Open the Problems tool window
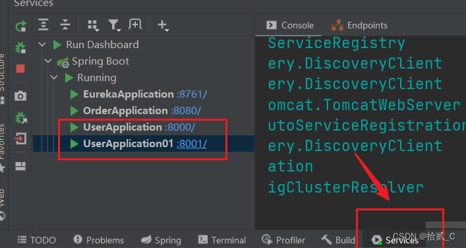The width and height of the screenshot is (466, 248). (99, 240)
